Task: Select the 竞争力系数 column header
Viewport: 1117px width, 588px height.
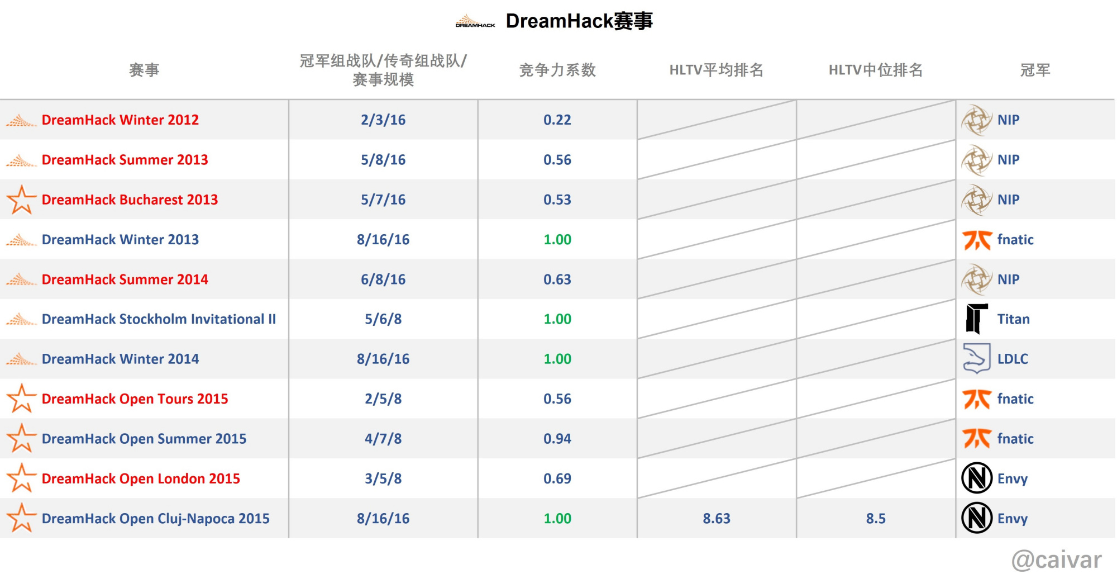Action: coord(557,70)
